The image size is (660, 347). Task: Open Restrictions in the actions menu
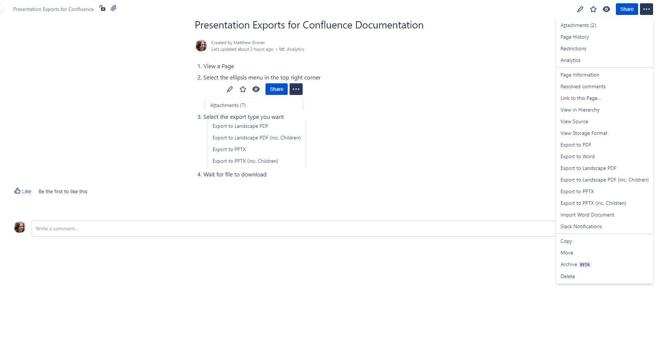(x=604, y=48)
